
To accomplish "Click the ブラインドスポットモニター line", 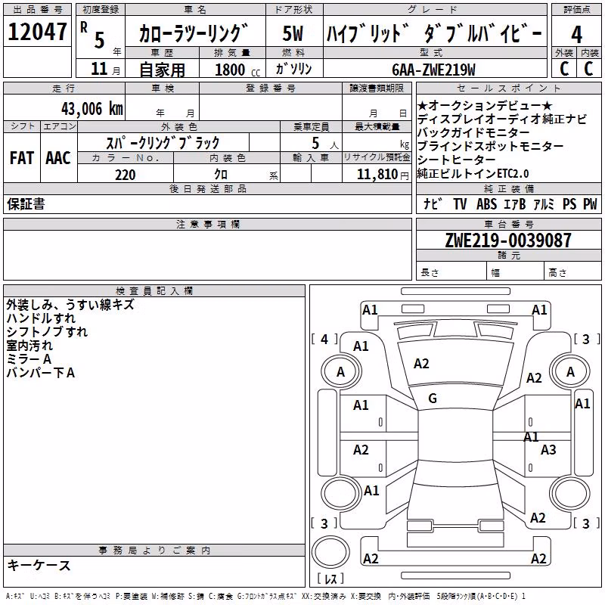I will pos(490,146).
